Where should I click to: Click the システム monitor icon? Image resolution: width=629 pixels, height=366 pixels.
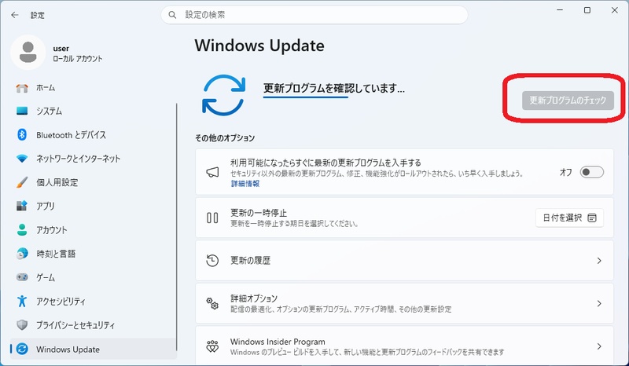(22, 111)
